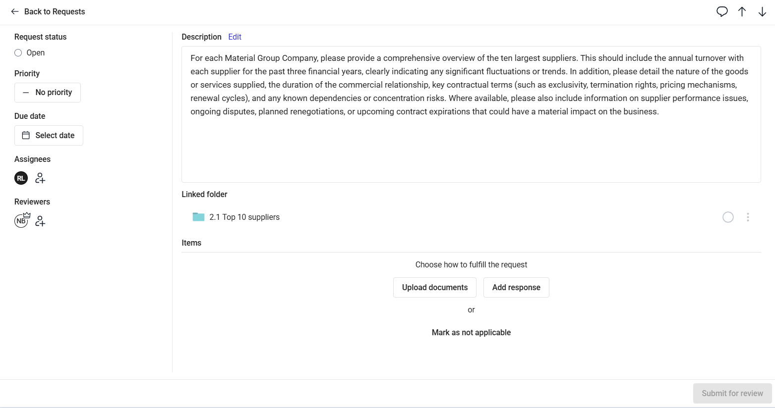Select Mark as not applicable
The width and height of the screenshot is (775, 408).
click(x=471, y=332)
